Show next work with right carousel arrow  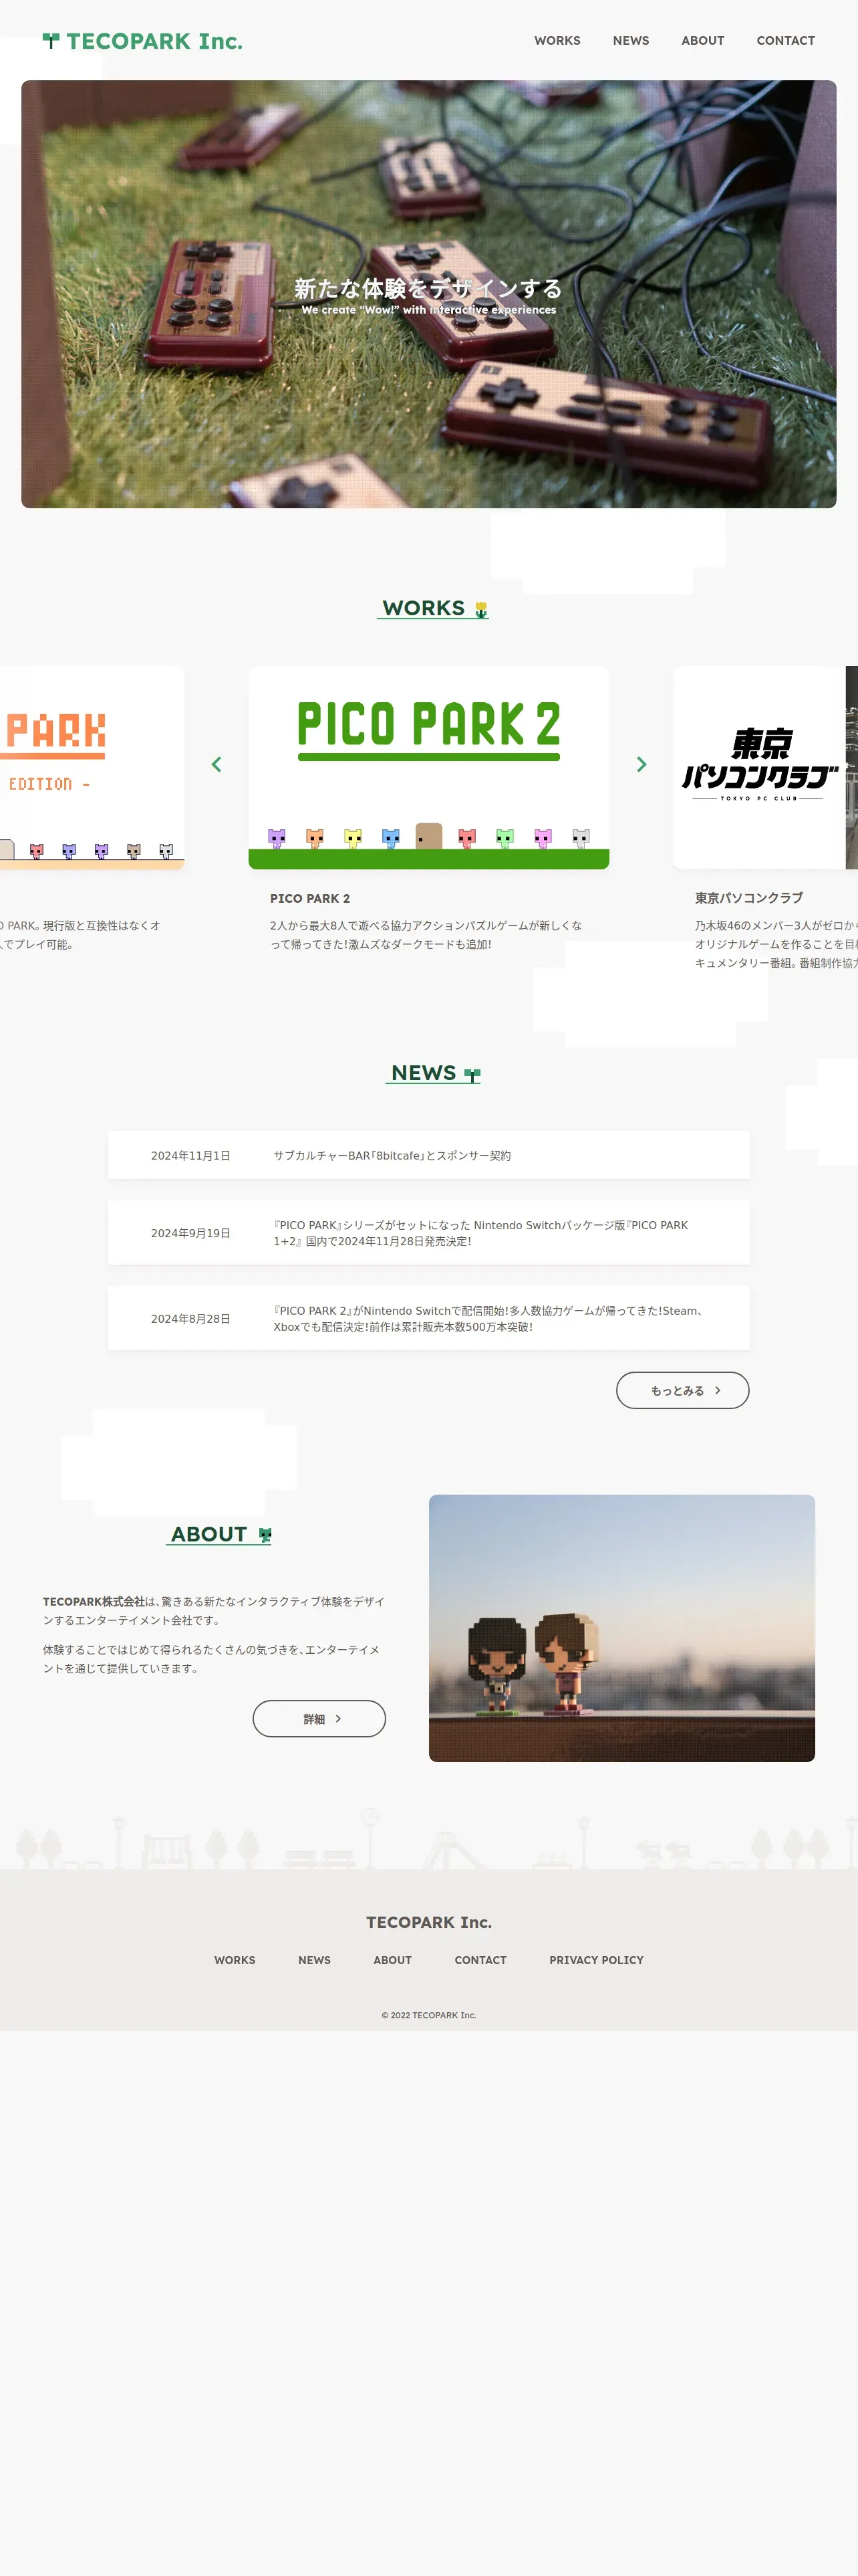641,764
